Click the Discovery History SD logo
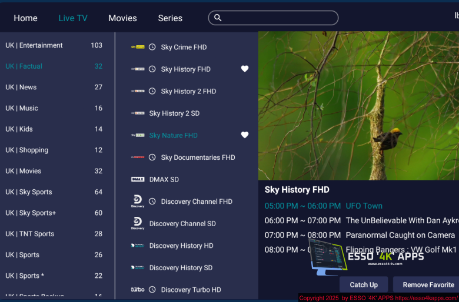The width and height of the screenshot is (459, 302). [x=138, y=267]
